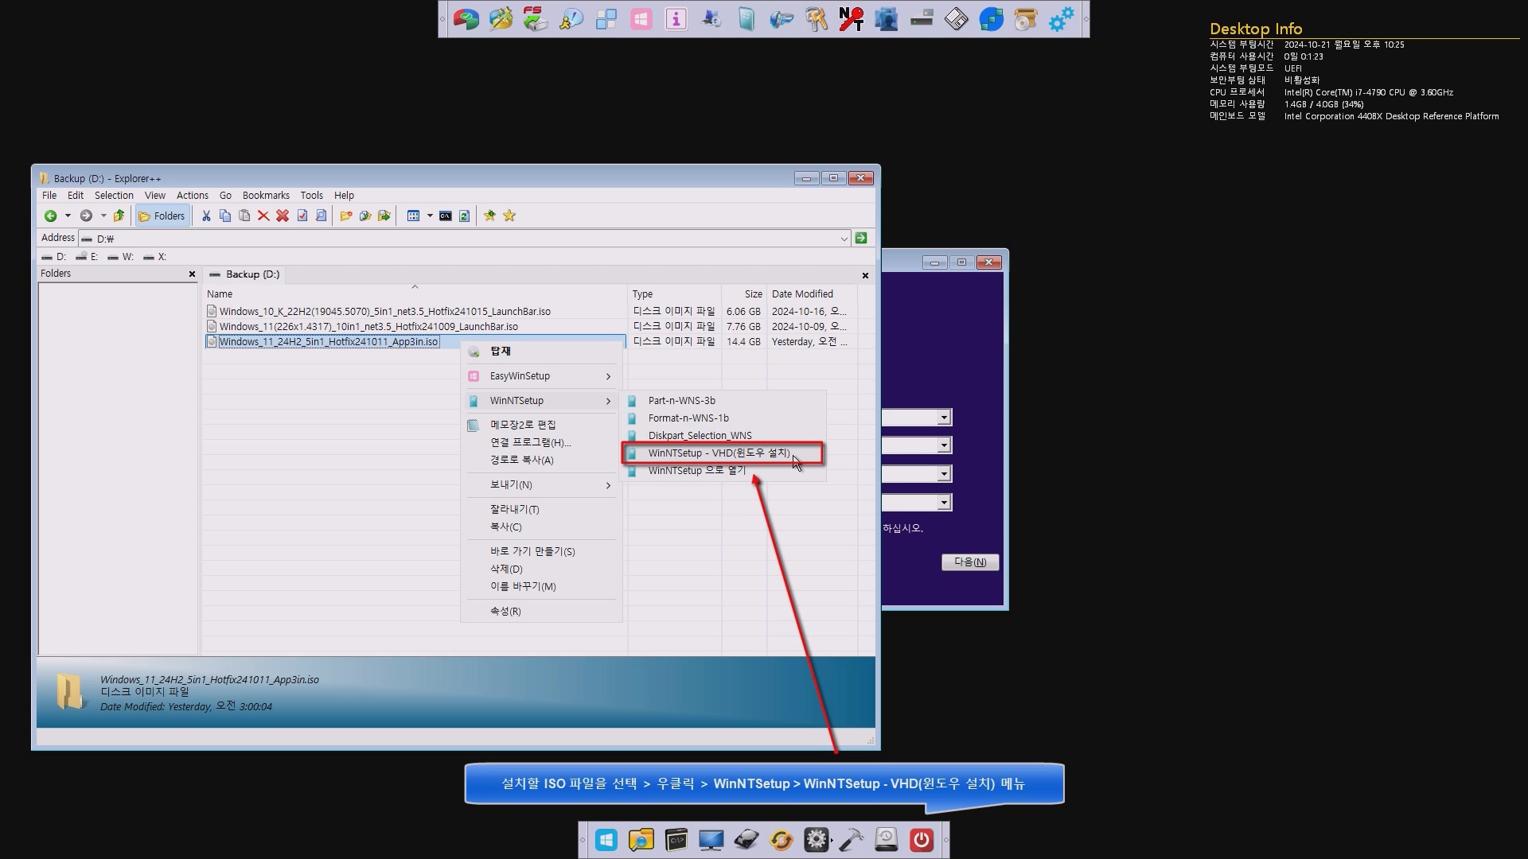1528x859 pixels.
Task: Click the Organize Bookmarks star icon
Action: tap(509, 216)
